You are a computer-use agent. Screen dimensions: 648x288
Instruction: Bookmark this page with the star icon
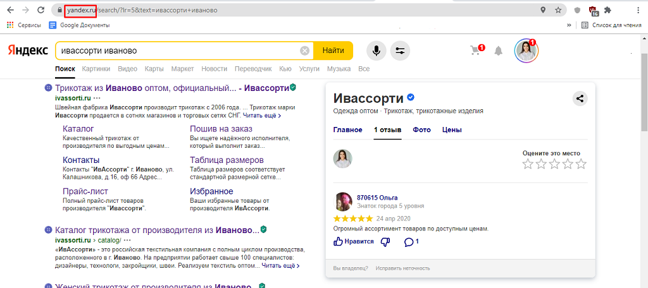tap(558, 10)
